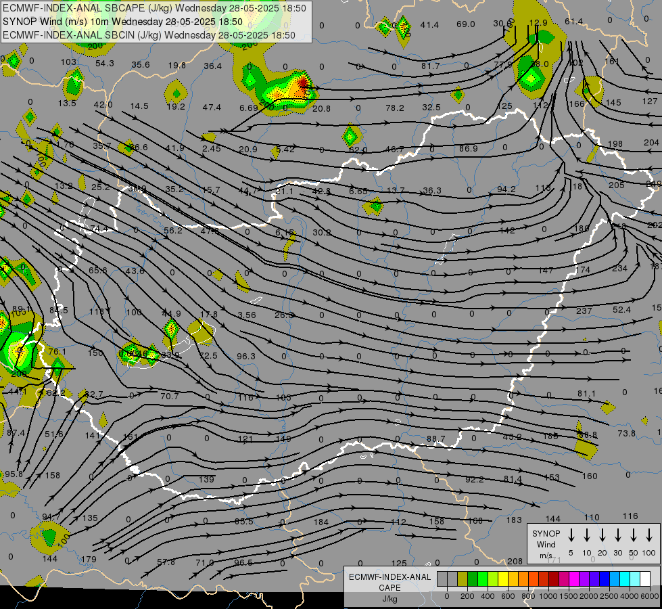Click the 94.2 value on the map

[x=506, y=189]
